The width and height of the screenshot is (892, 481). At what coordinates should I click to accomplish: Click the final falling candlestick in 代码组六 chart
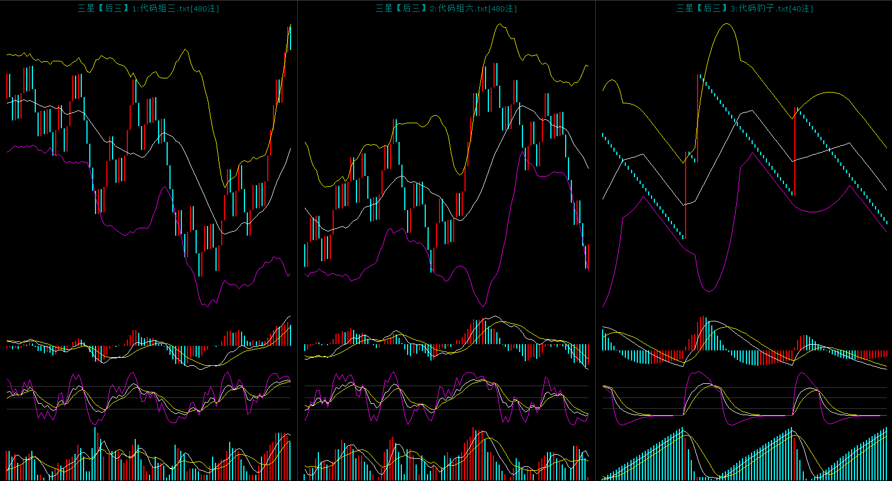point(587,257)
